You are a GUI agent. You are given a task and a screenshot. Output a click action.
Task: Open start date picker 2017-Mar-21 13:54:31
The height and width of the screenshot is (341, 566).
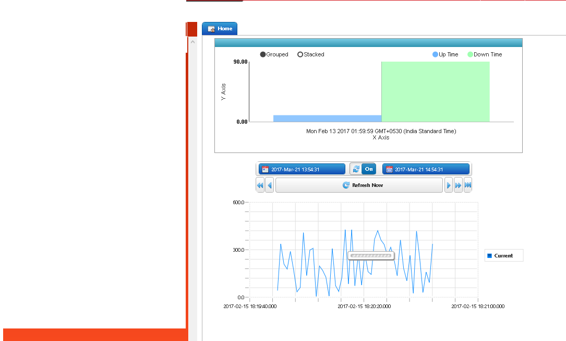tap(302, 169)
